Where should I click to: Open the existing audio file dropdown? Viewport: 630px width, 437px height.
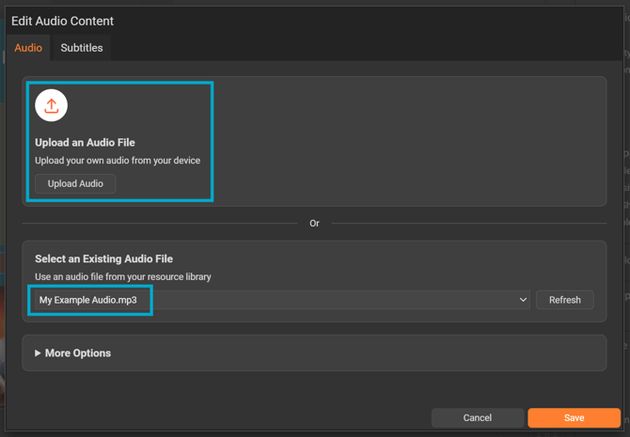[x=282, y=300]
